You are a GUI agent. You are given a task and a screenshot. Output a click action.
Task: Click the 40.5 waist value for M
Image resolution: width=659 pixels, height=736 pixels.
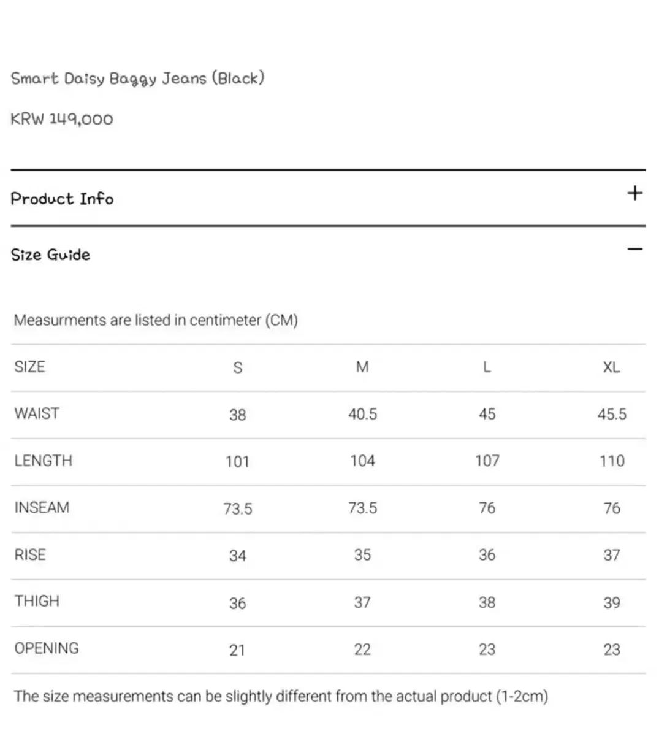[x=362, y=414]
